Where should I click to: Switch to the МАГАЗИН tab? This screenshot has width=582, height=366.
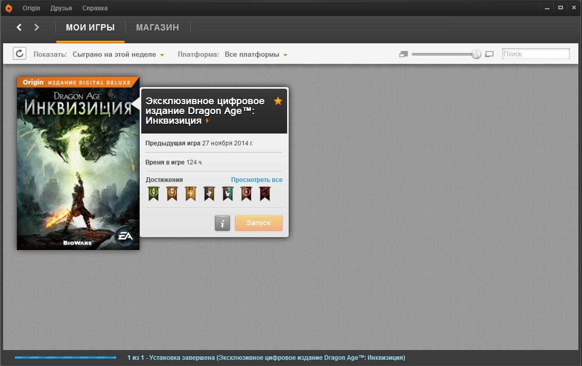[x=157, y=27]
